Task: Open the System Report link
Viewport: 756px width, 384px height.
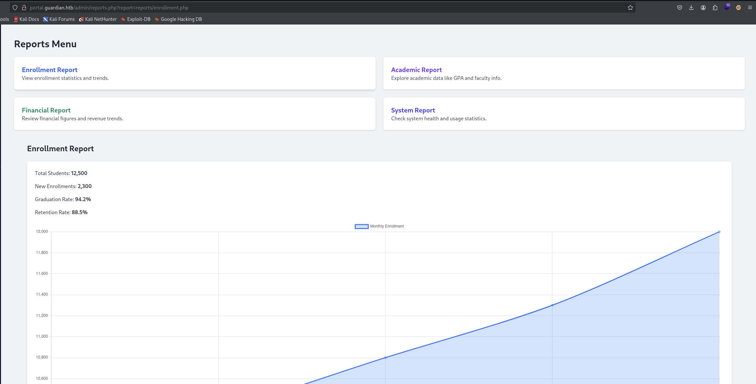Action: (x=413, y=110)
